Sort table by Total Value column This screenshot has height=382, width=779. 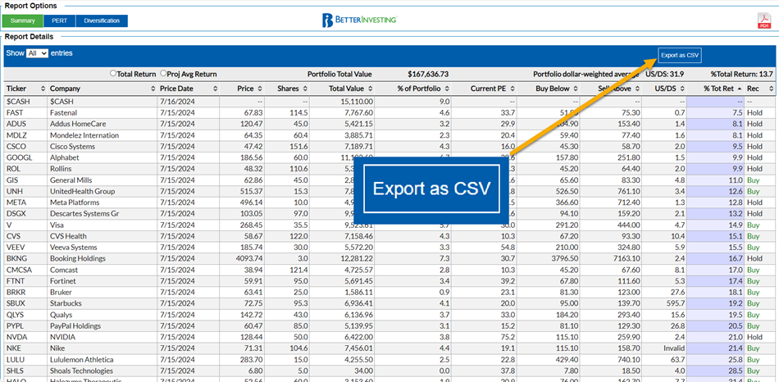click(x=342, y=89)
